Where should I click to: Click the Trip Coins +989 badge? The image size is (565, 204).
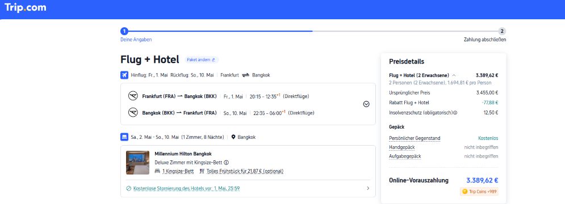point(479,192)
